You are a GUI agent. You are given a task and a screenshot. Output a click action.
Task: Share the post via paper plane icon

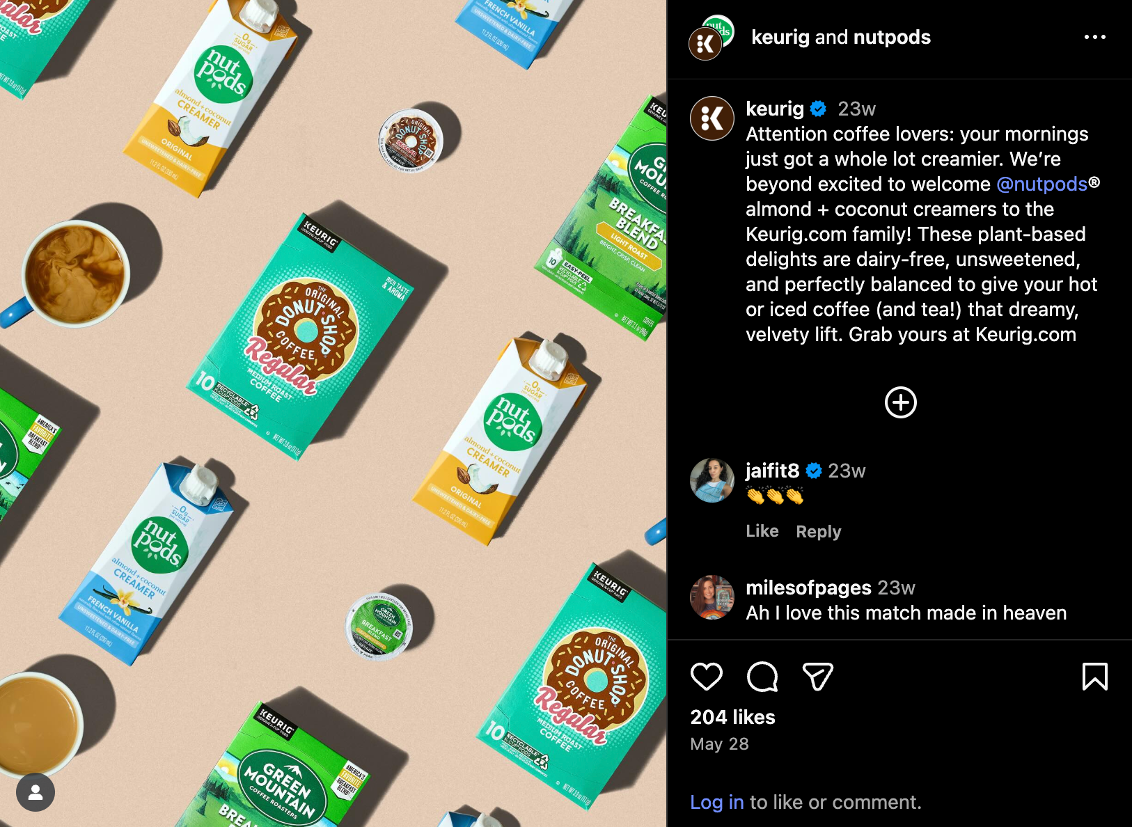(818, 677)
